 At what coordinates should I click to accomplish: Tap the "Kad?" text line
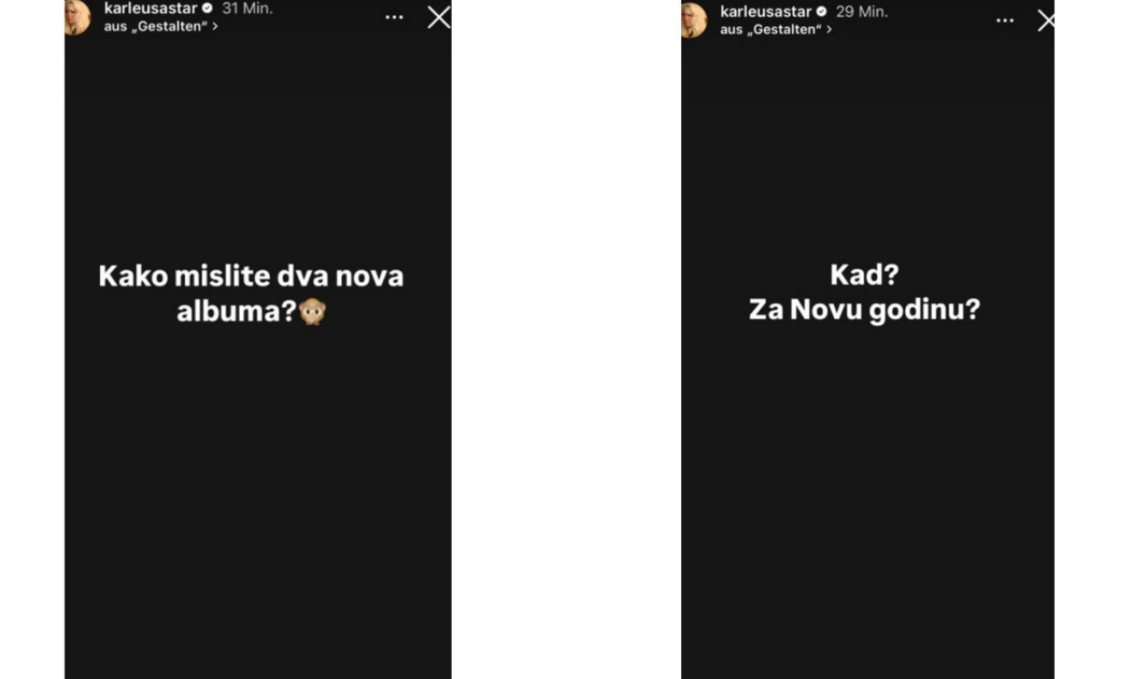(x=864, y=275)
